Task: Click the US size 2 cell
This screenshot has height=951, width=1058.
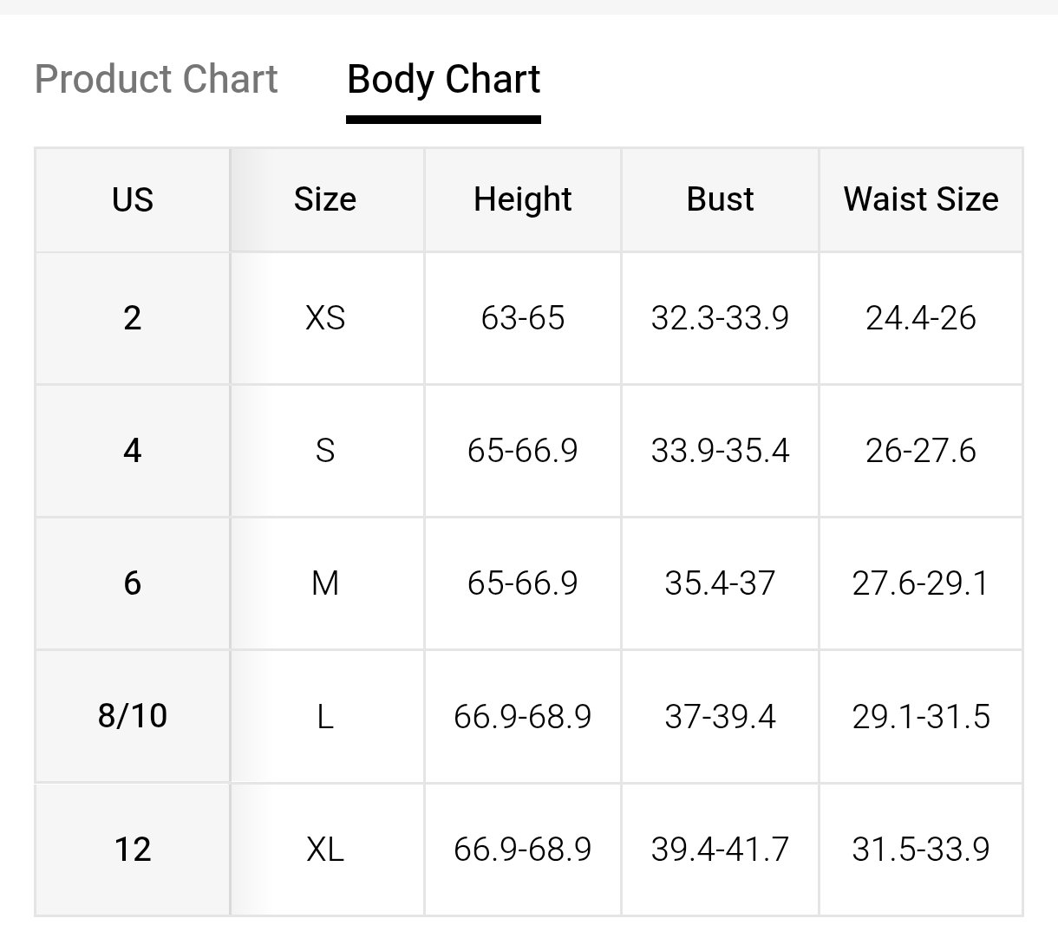Action: 133,318
